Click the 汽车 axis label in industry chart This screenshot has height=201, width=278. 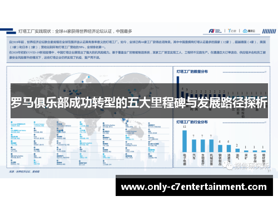[x=194, y=157]
